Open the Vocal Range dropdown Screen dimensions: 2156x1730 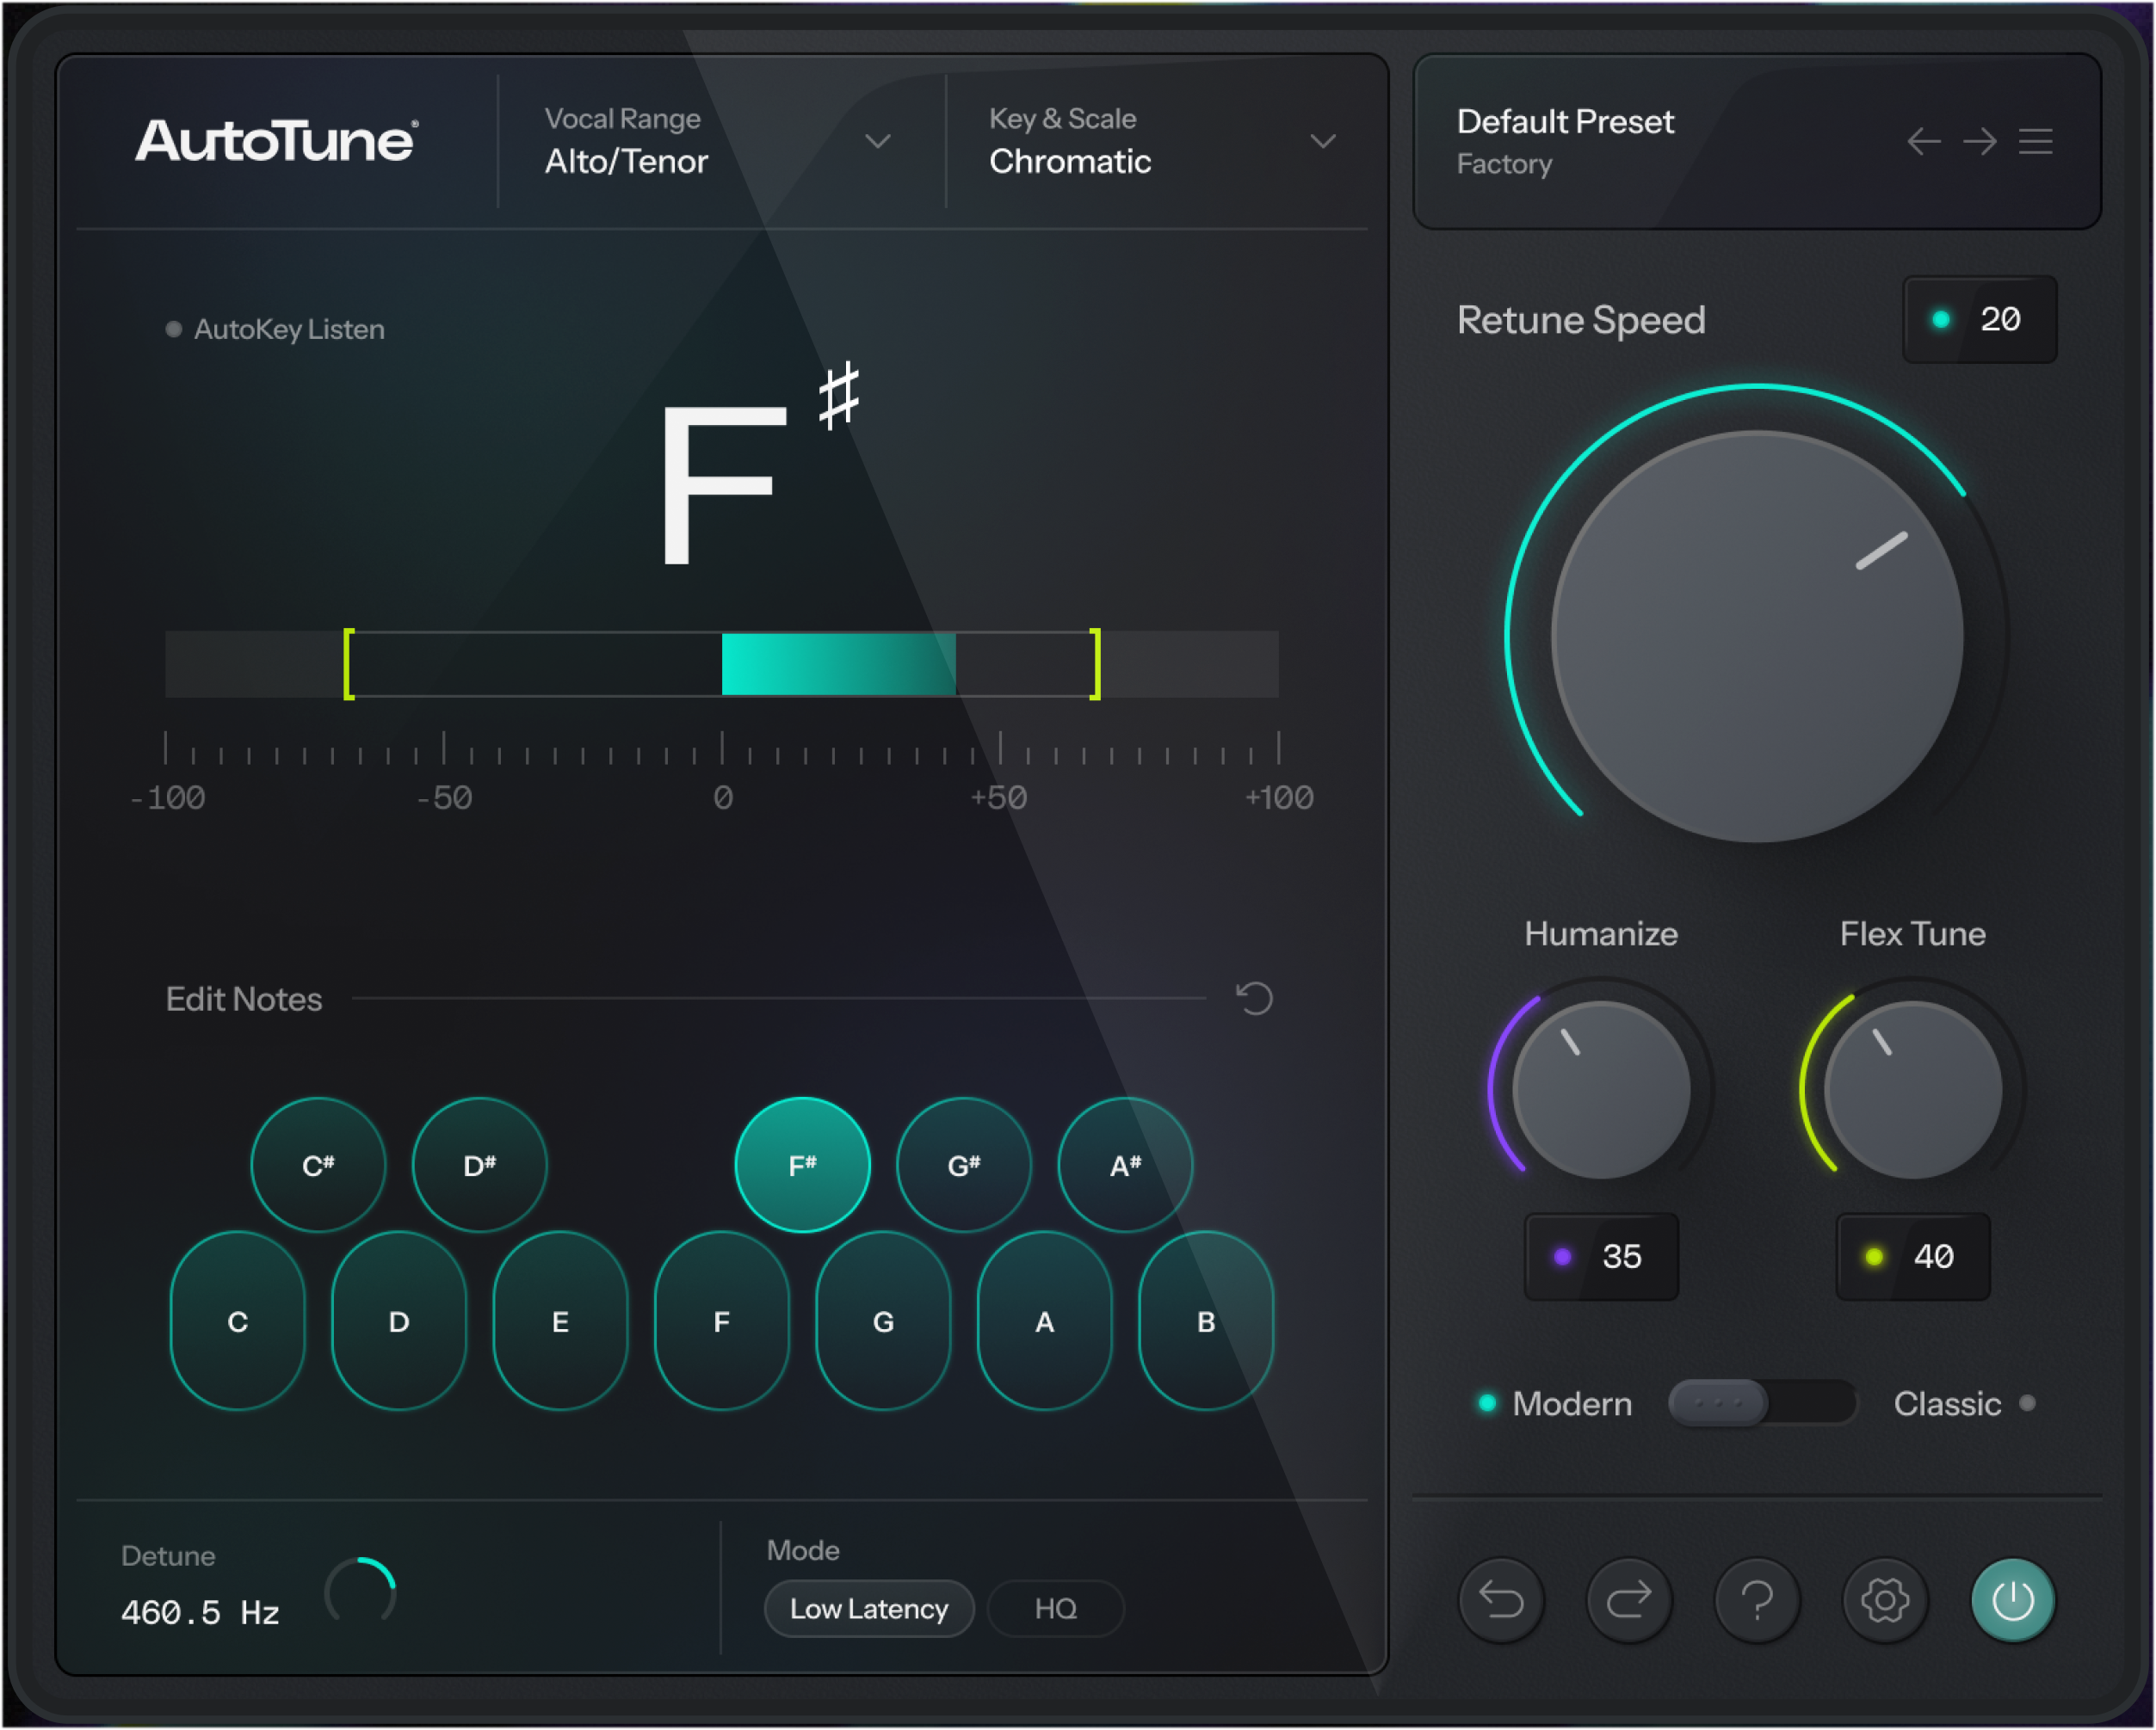(x=878, y=142)
